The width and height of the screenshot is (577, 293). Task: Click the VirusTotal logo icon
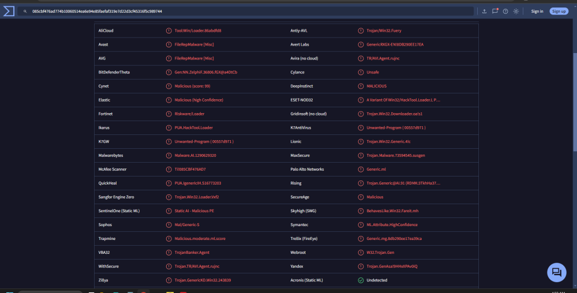coord(9,11)
